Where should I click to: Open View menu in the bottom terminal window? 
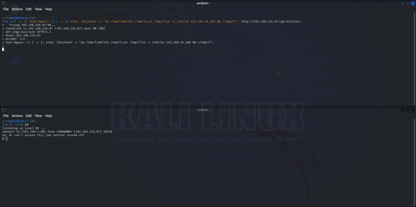(x=39, y=116)
